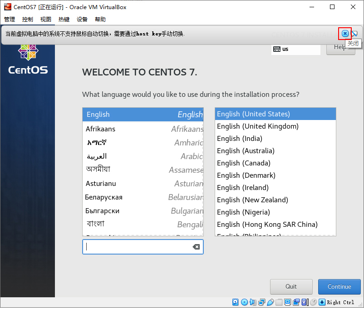This screenshot has height=310, width=364.
Task: Click the display status icon
Action: pyautogui.click(x=288, y=302)
